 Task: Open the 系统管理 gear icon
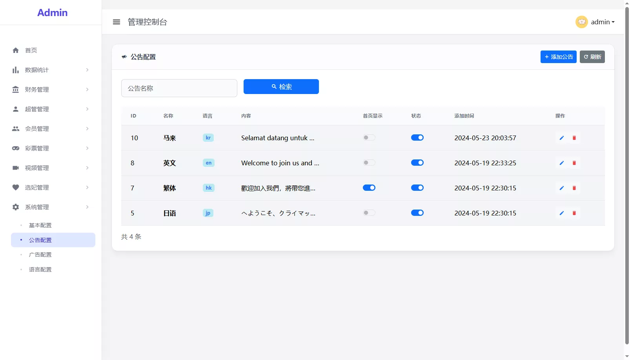[x=16, y=207]
